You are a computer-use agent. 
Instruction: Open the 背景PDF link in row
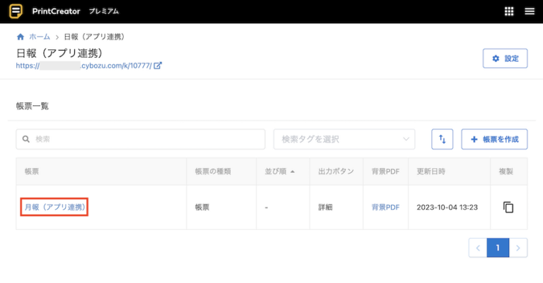coord(385,207)
